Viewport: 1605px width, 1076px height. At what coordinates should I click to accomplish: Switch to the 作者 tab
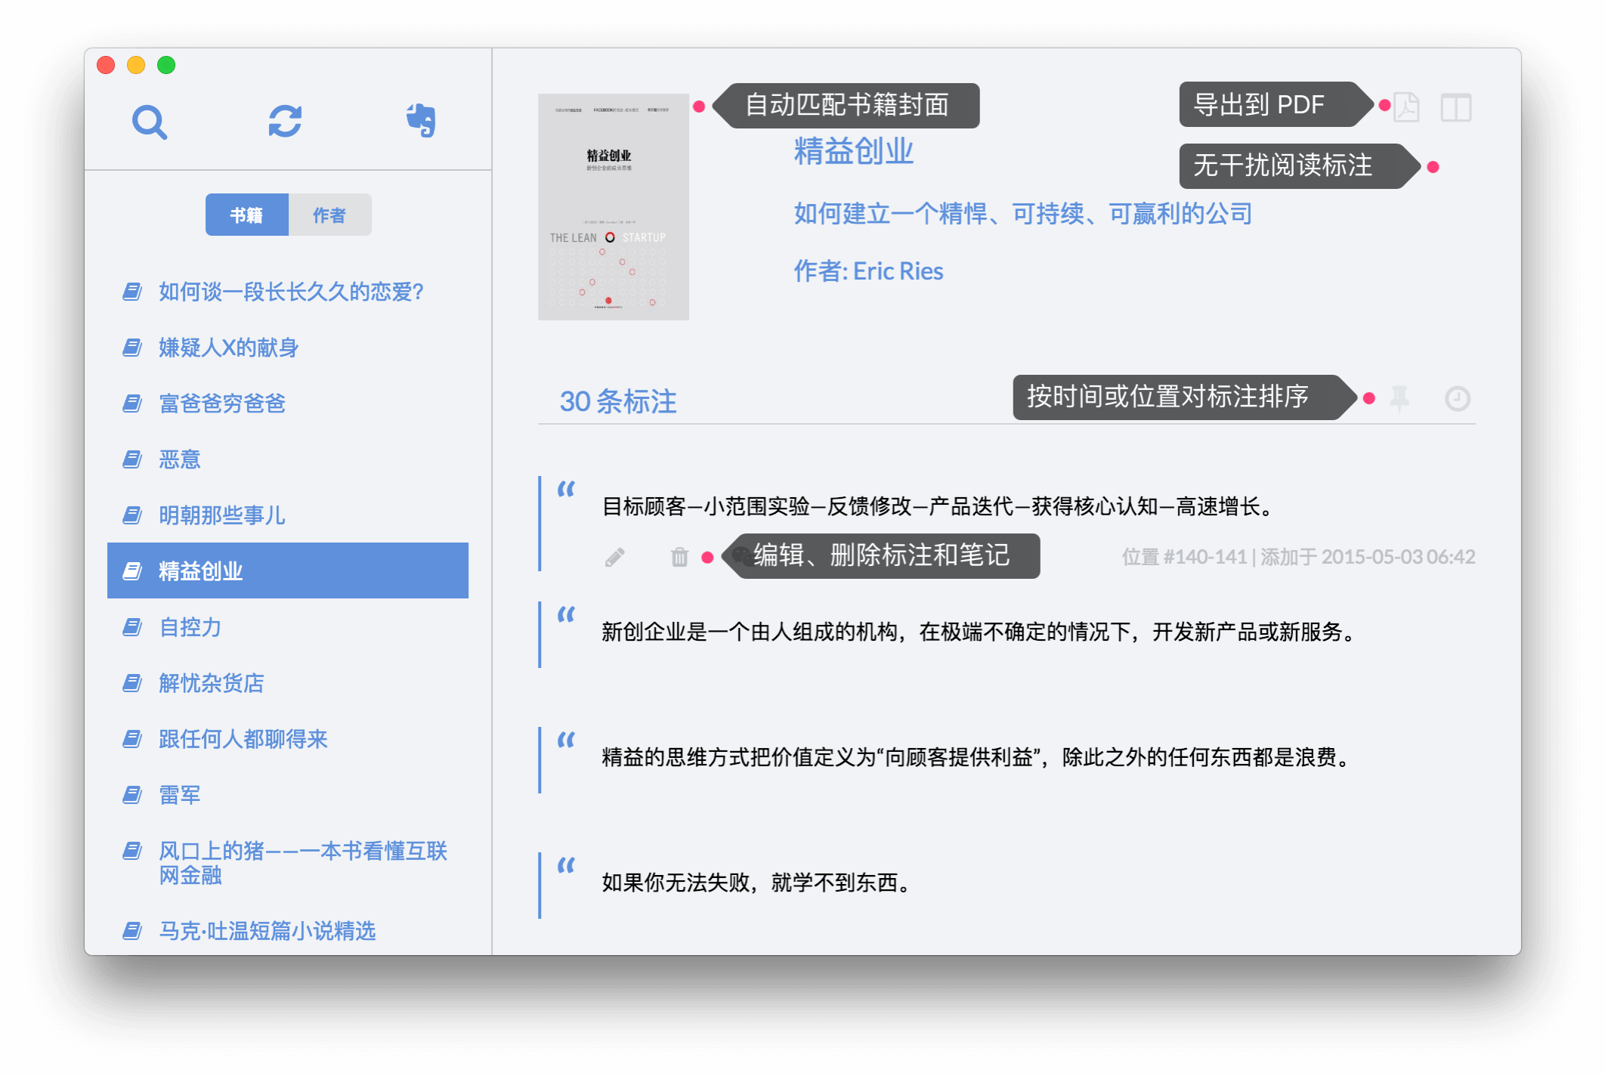[329, 215]
